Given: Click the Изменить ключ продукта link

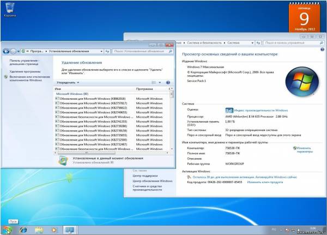Looking at the screenshot, I should (x=265, y=182).
